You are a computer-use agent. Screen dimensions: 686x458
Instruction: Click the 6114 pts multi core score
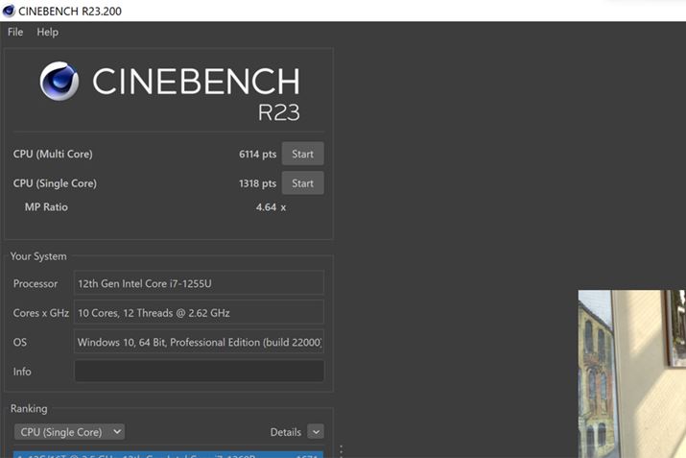pyautogui.click(x=258, y=155)
